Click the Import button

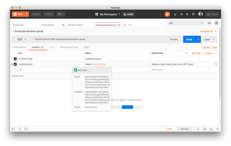[x=36, y=14]
